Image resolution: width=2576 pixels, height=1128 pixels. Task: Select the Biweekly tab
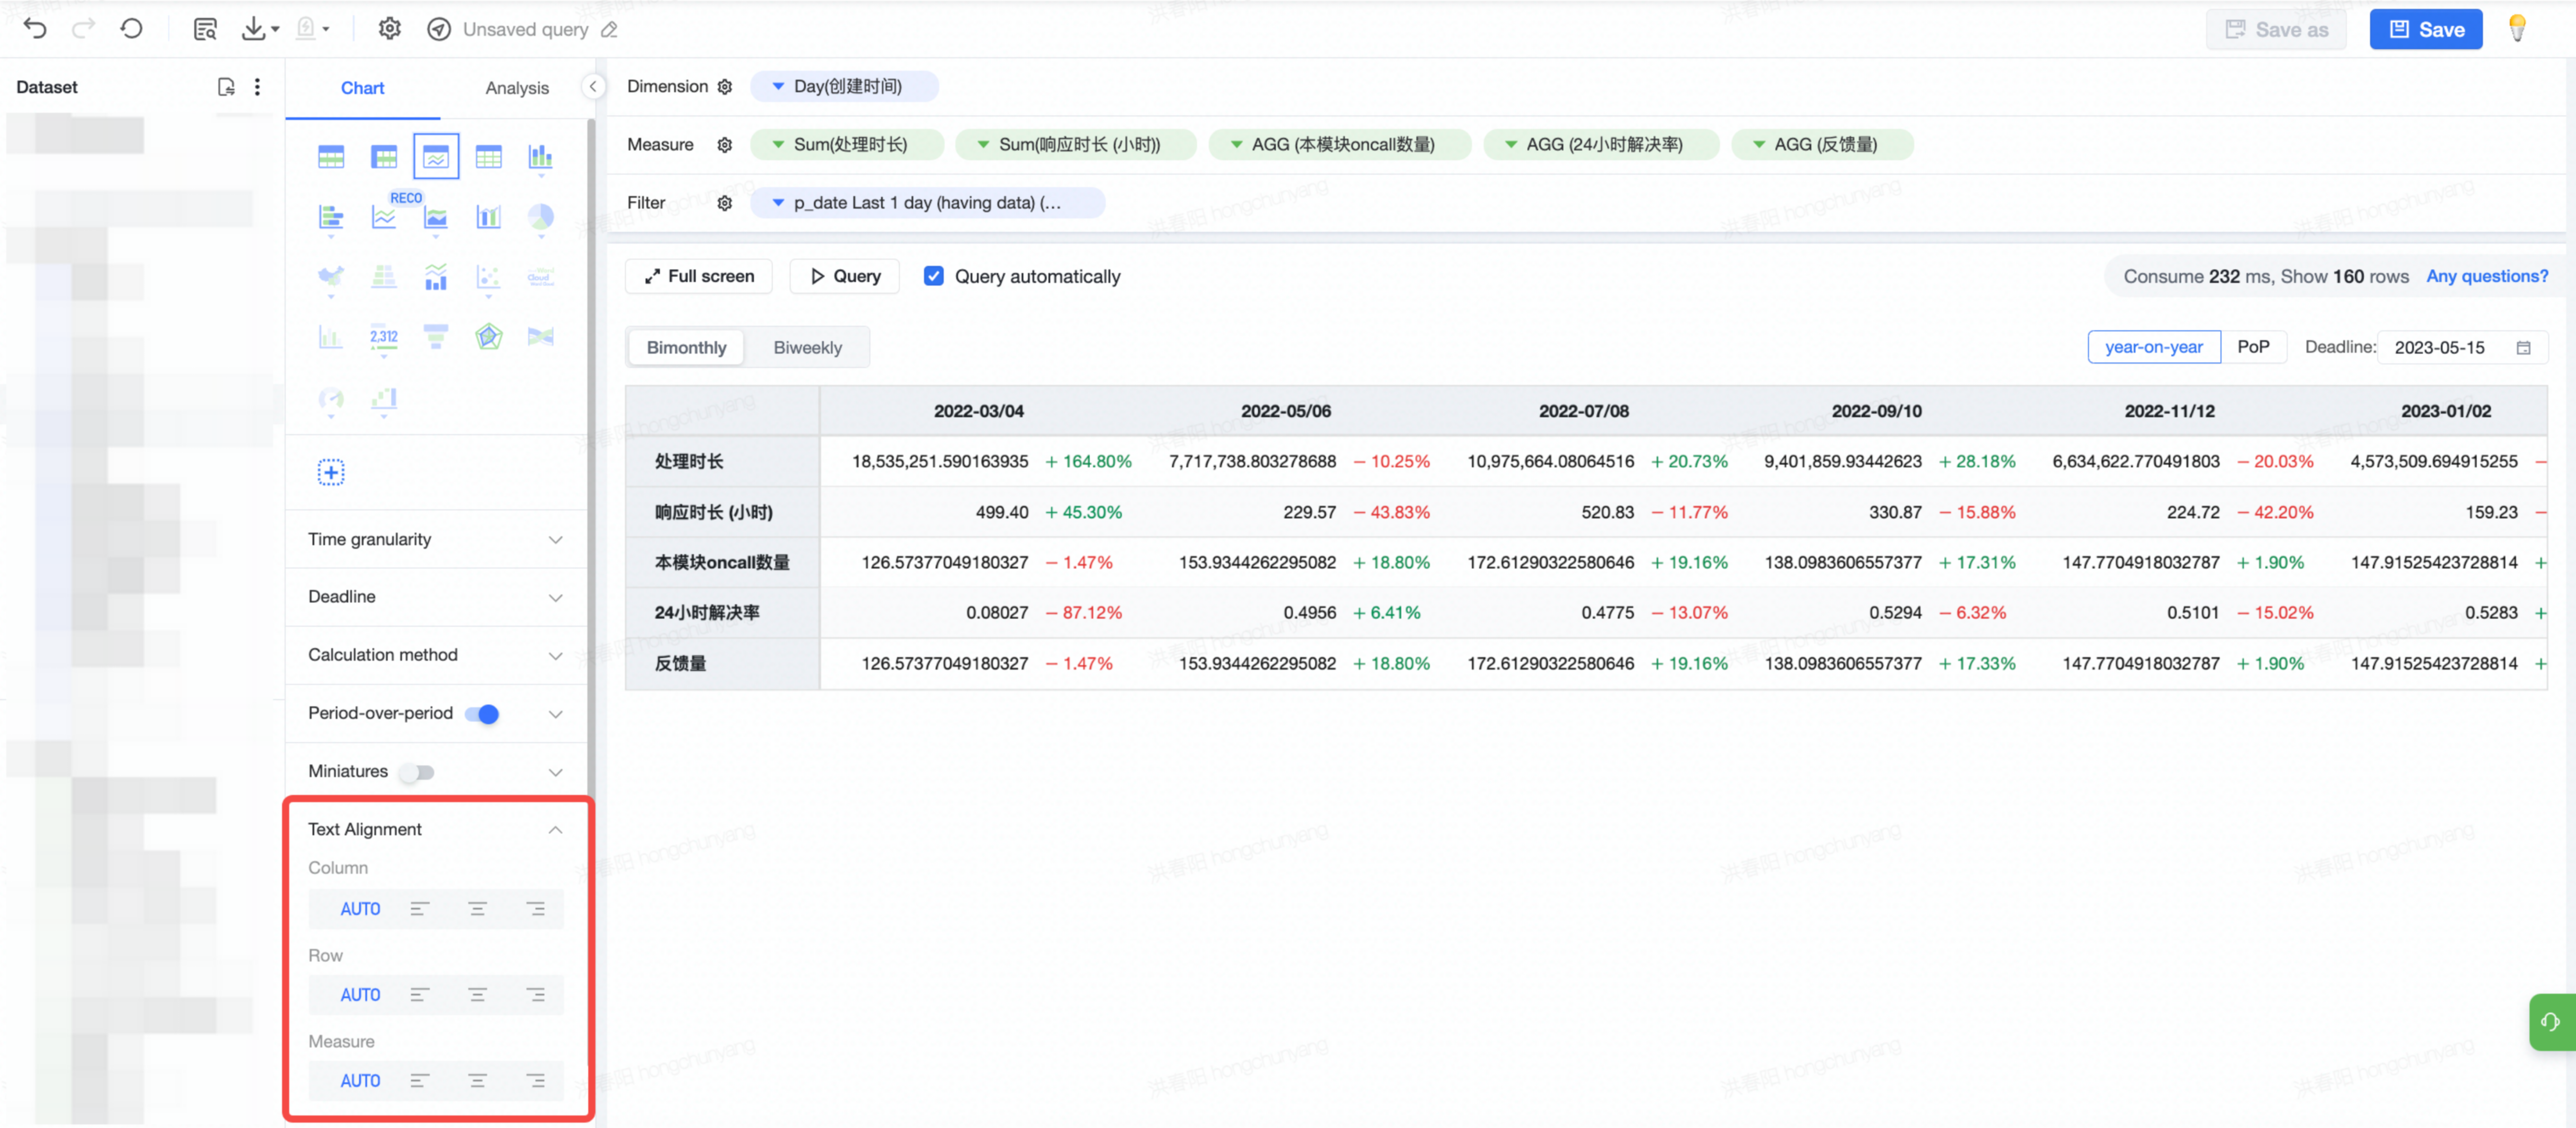point(808,348)
